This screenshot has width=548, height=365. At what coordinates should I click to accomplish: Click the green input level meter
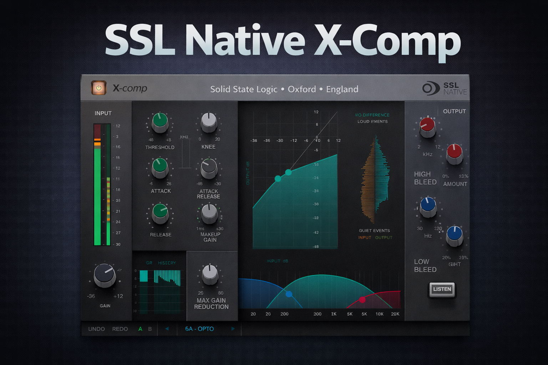[97, 185]
